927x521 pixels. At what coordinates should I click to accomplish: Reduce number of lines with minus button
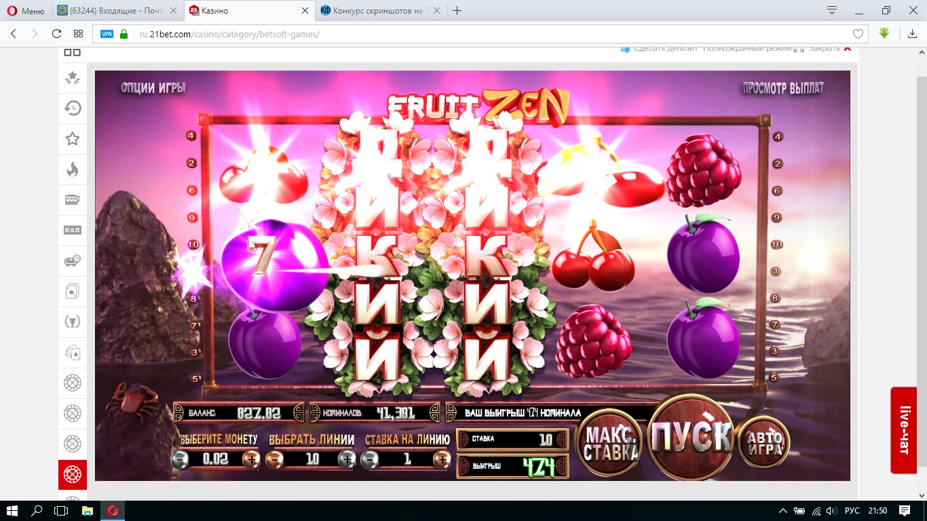[275, 459]
